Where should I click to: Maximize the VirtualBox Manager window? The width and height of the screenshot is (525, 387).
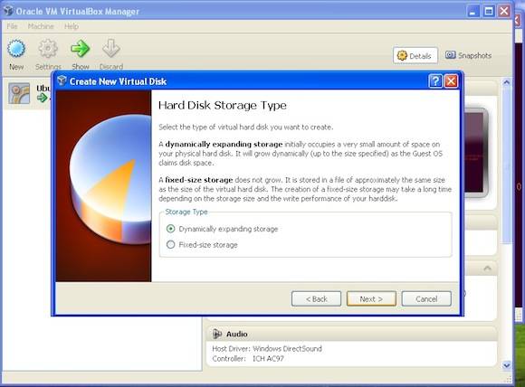click(488, 12)
